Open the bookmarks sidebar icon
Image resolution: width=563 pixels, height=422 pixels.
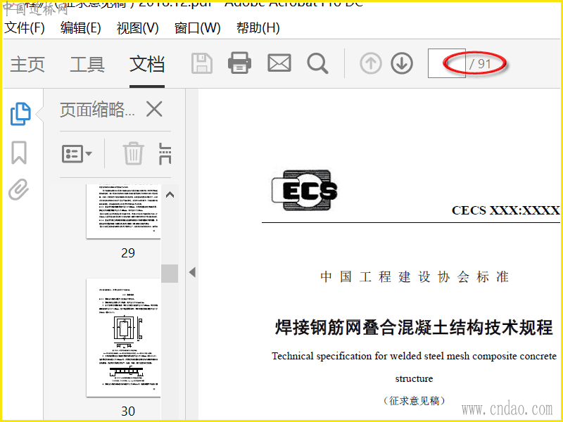[x=19, y=153]
